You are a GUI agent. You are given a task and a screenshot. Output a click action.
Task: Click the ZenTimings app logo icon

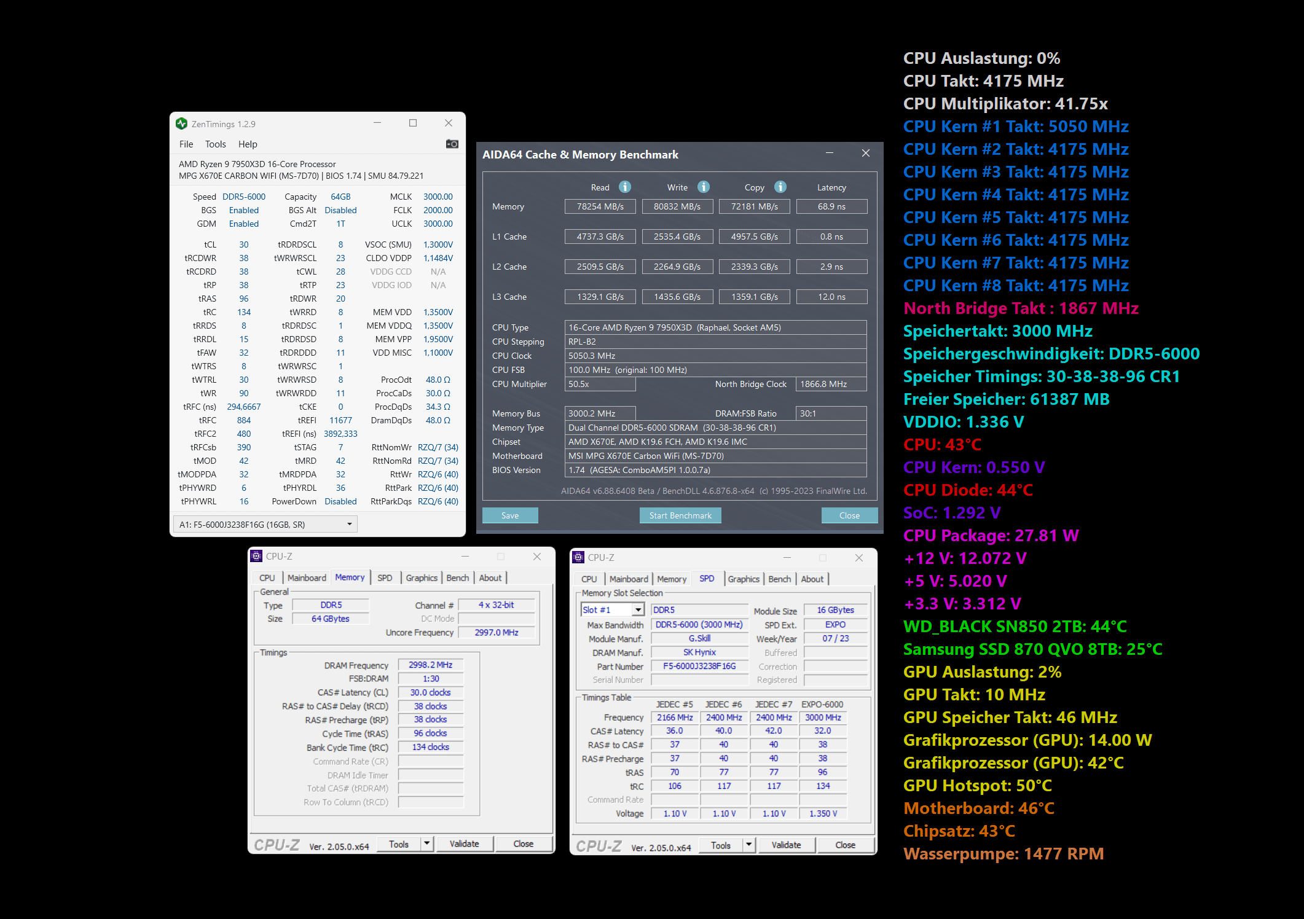pyautogui.click(x=181, y=123)
